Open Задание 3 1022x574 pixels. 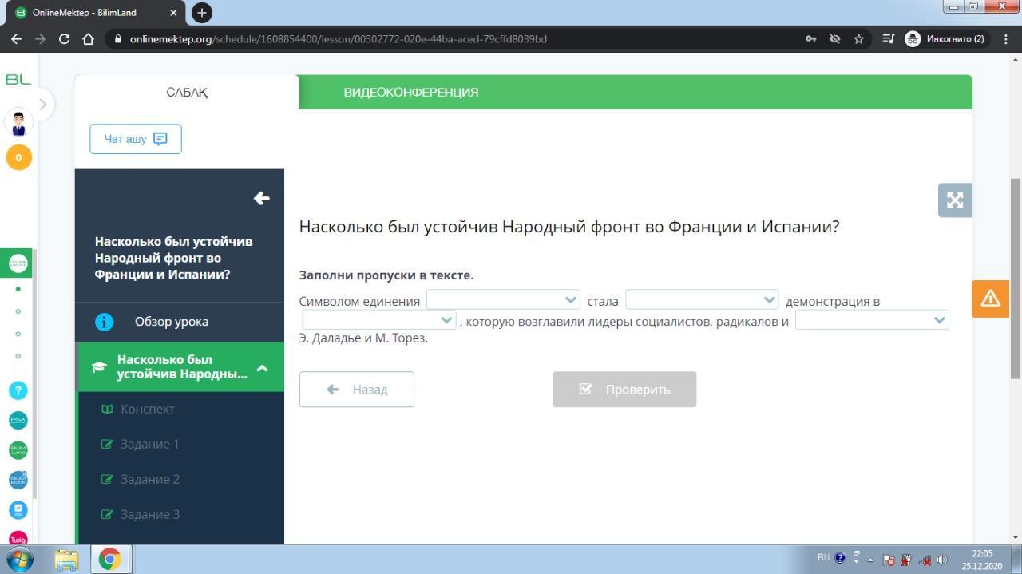(149, 514)
